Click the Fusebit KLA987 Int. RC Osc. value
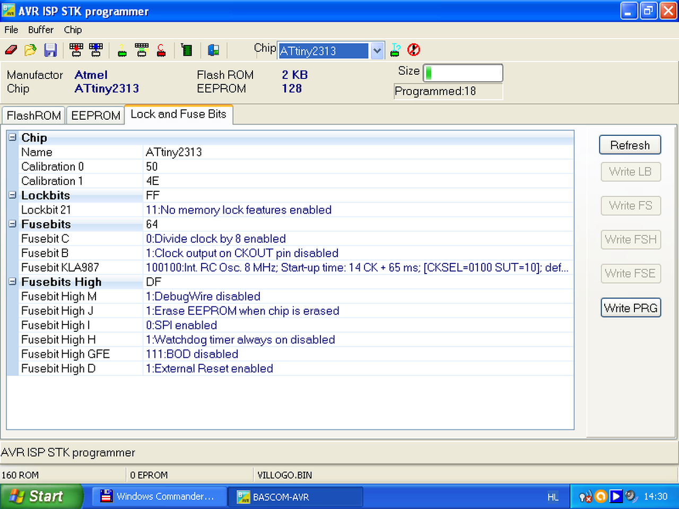Image resolution: width=679 pixels, height=509 pixels. click(357, 268)
